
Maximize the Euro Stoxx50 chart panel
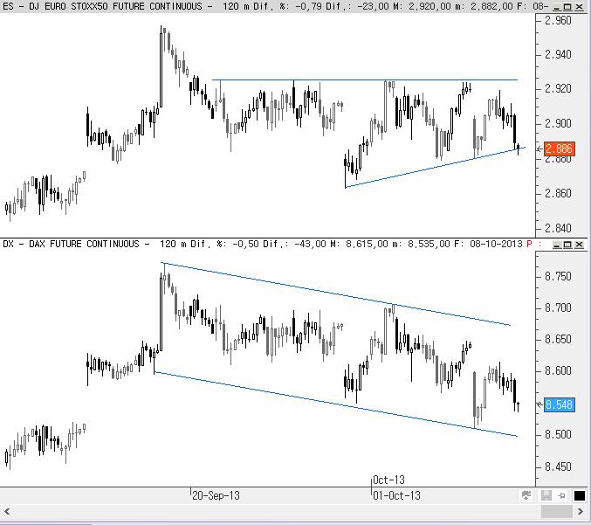(567, 6)
